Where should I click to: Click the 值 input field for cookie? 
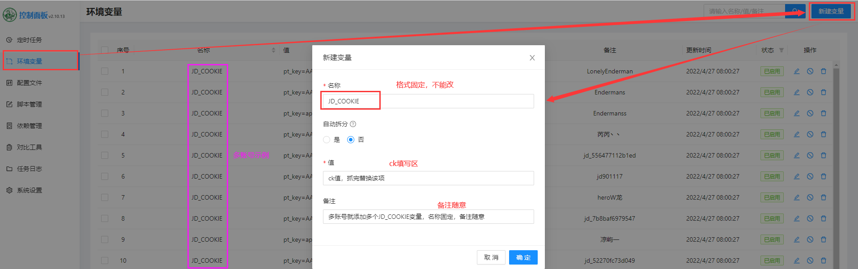tap(428, 178)
